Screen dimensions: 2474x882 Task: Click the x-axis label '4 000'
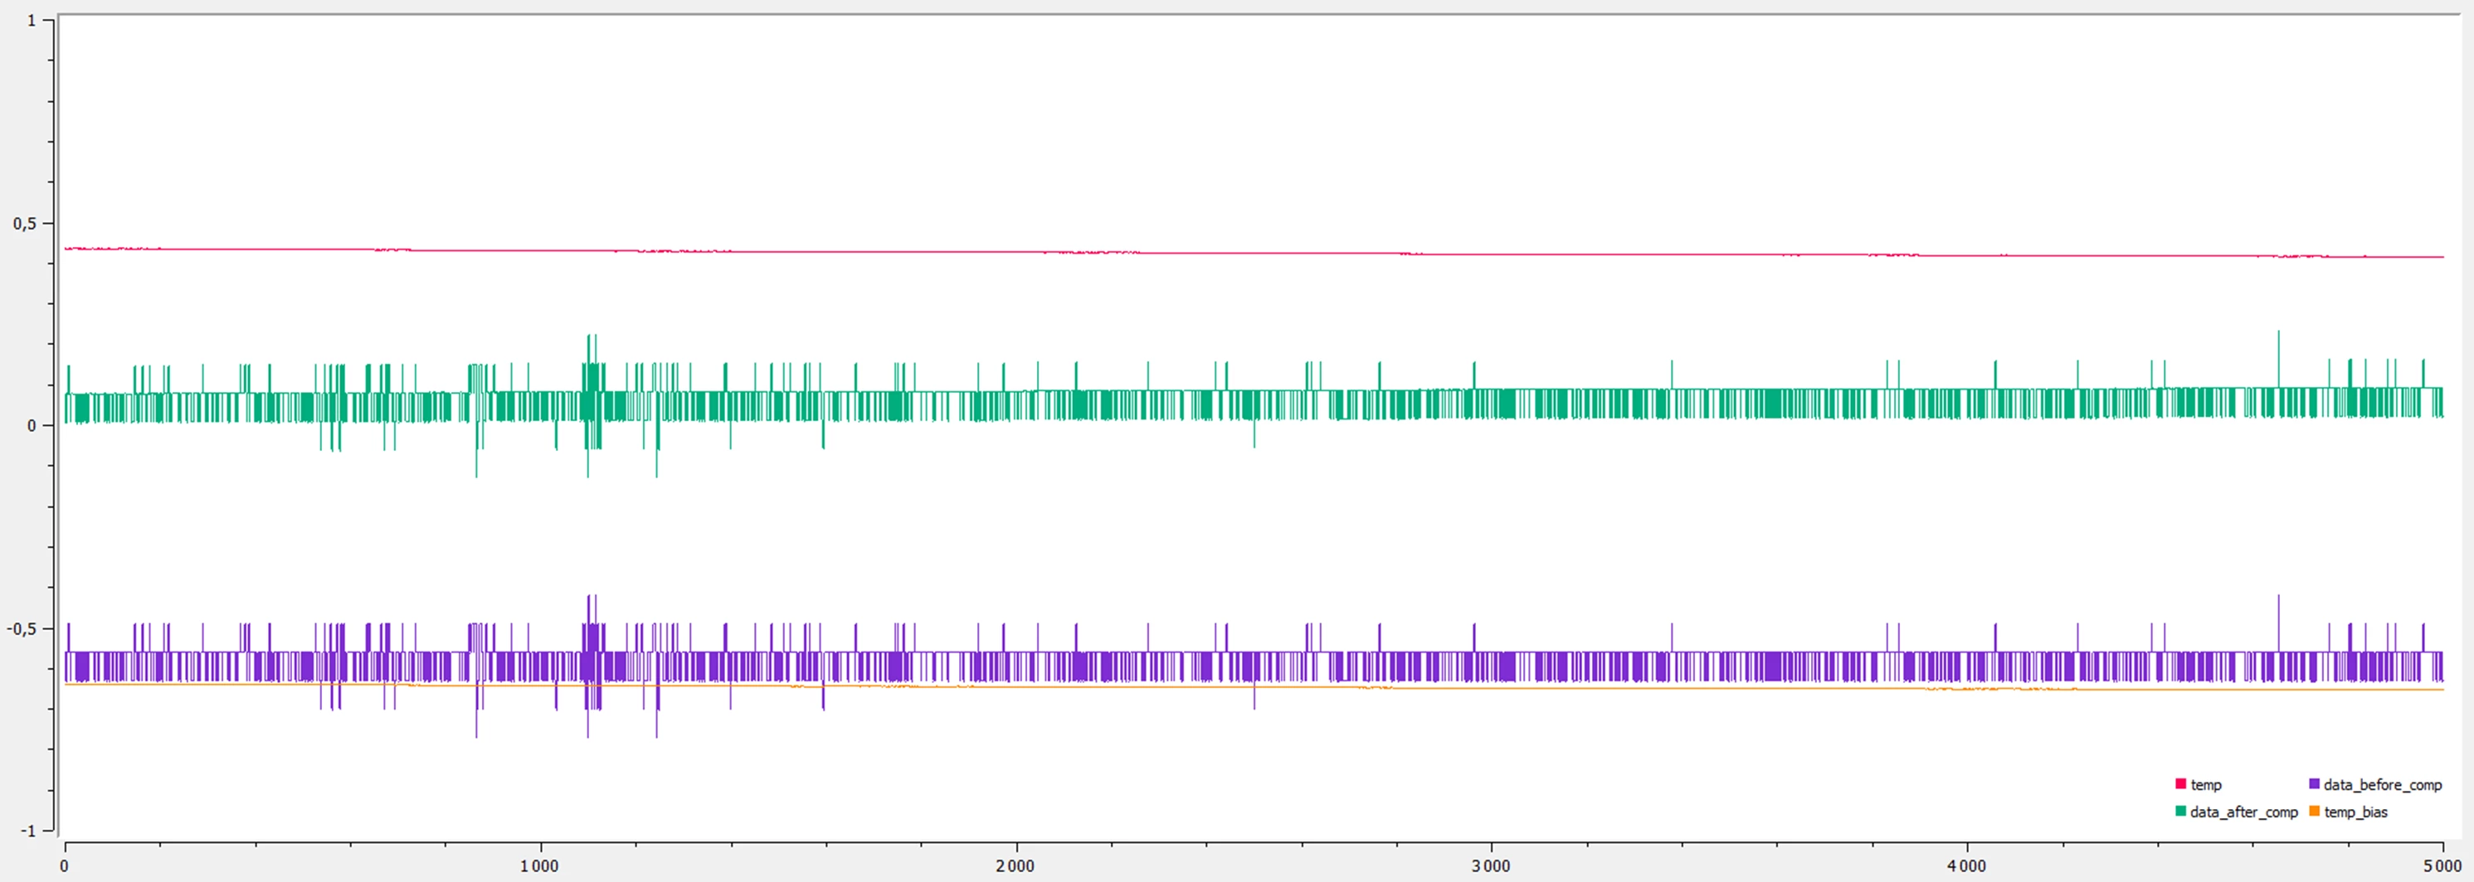tap(1966, 865)
